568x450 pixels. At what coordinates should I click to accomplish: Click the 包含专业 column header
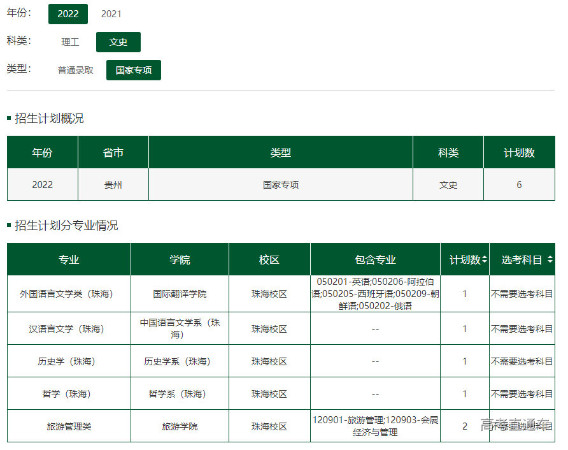(x=375, y=260)
